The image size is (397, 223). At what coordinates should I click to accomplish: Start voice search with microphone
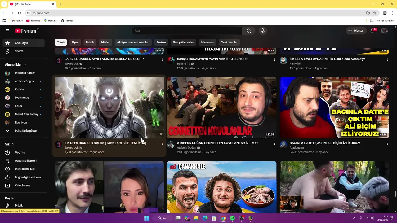pyautogui.click(x=263, y=31)
